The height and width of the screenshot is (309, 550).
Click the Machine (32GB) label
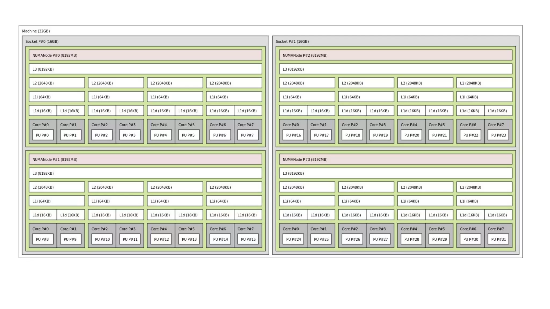[x=36, y=31]
